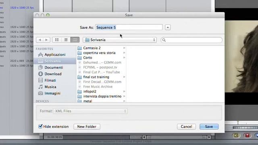Go back with the left navigation arrow
The width and height of the screenshot is (258, 145).
click(40, 40)
